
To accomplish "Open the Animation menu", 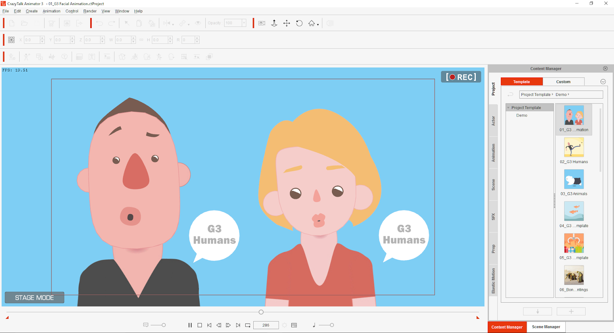I will click(x=51, y=11).
